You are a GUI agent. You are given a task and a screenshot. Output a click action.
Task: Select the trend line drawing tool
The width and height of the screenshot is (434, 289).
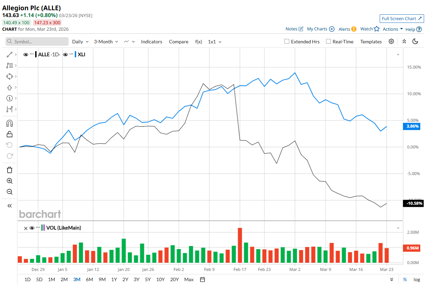click(10, 55)
